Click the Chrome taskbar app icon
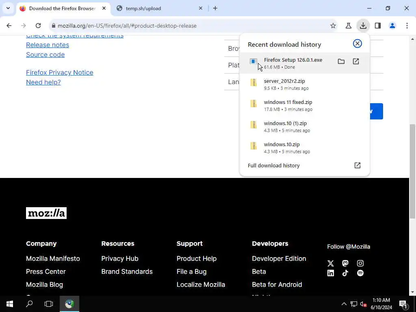The width and height of the screenshot is (416, 312). [69, 304]
